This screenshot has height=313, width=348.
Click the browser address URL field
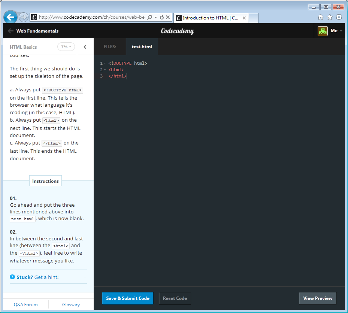coord(92,17)
